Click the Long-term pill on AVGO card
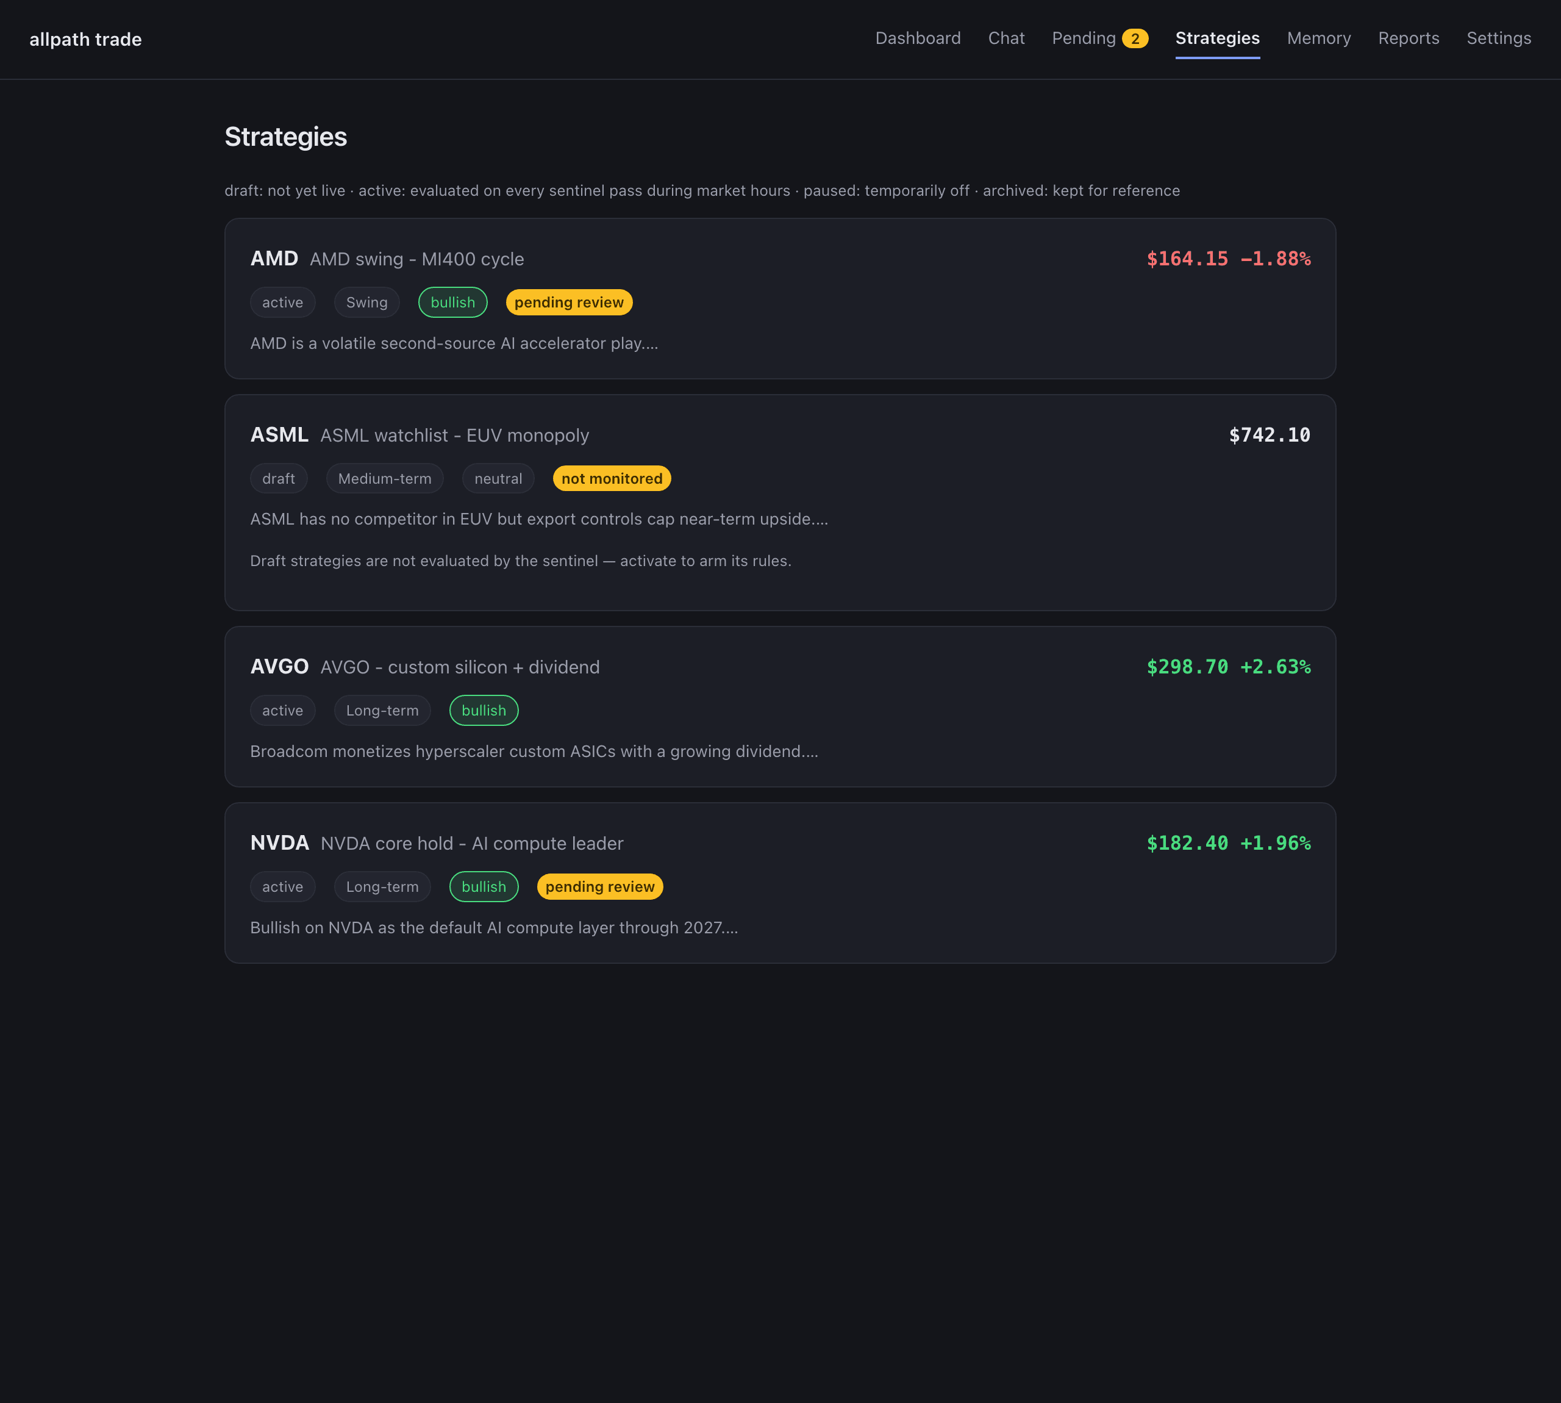The width and height of the screenshot is (1561, 1403). [382, 711]
